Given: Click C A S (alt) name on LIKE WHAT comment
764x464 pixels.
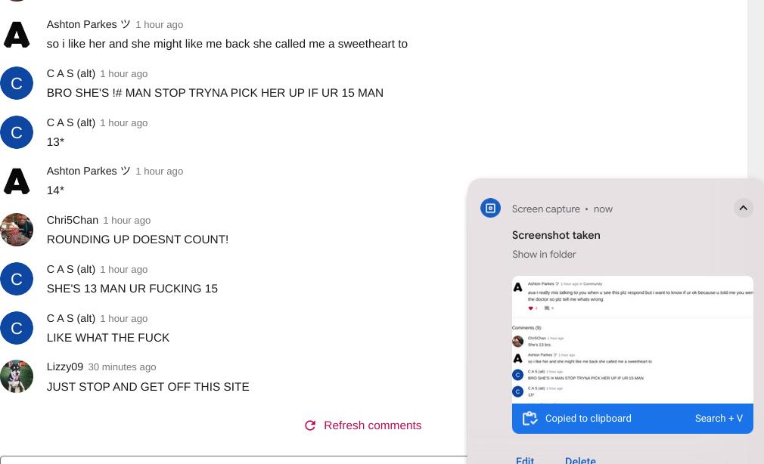Looking at the screenshot, I should 70,318.
